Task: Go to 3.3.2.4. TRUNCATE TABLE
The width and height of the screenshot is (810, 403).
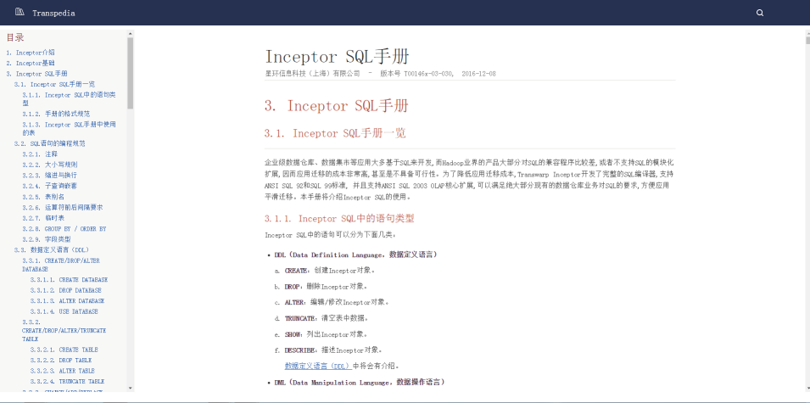Action: coord(68,382)
